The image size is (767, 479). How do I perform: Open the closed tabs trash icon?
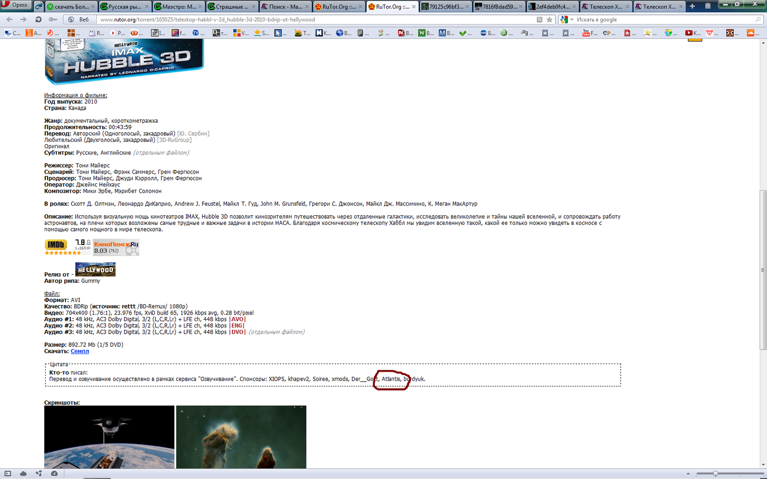click(707, 6)
